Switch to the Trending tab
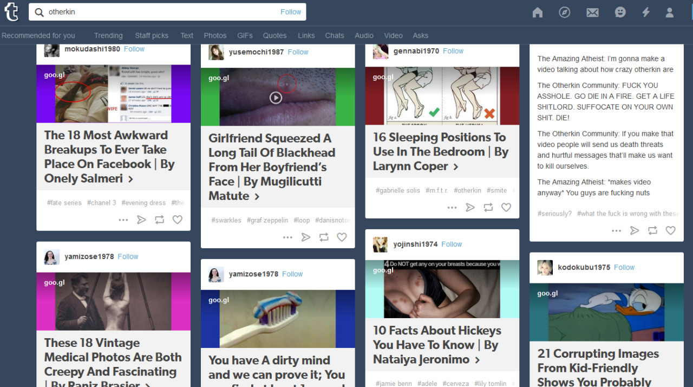Viewport: 693px width, 387px height. (108, 35)
